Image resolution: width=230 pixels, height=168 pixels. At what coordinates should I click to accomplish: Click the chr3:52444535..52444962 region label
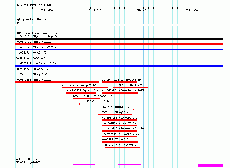(x=33, y=6)
